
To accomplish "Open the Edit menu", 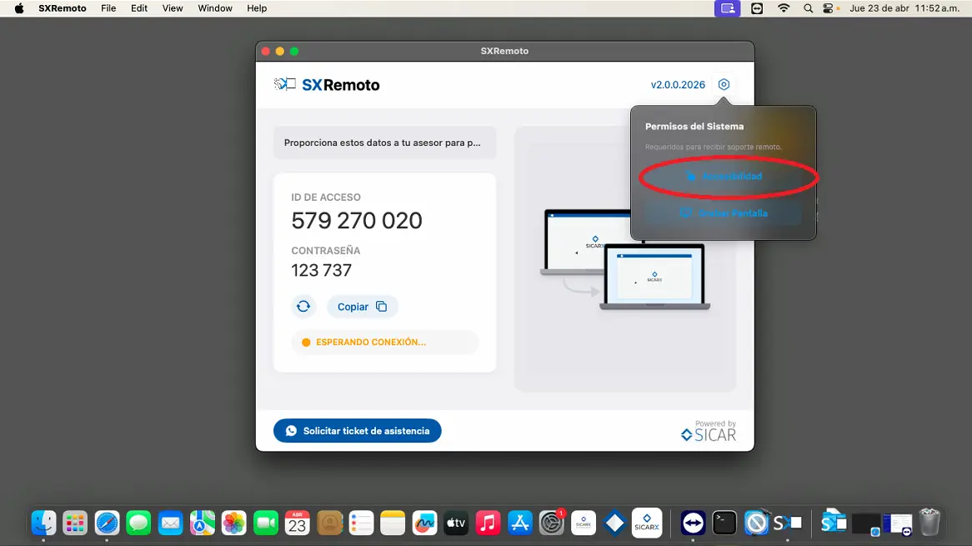I will 139,8.
